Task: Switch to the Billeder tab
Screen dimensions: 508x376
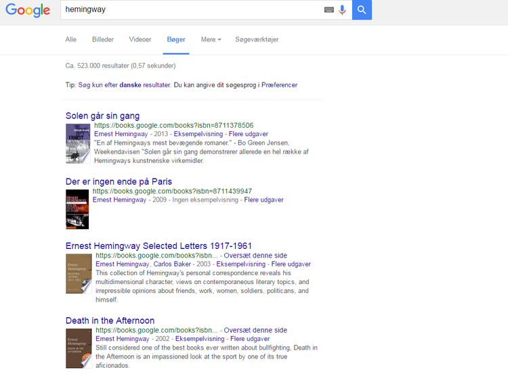Action: (x=103, y=39)
